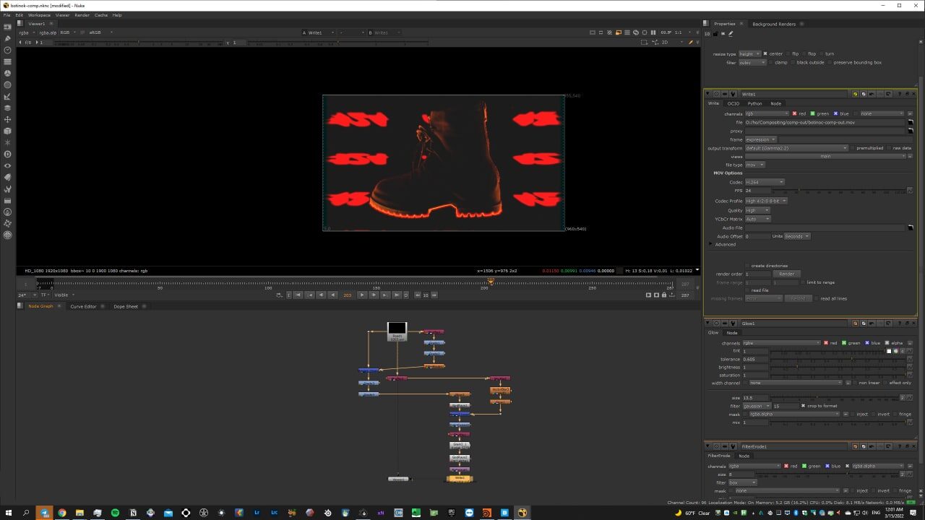Click the taskbar search magnifier icon
Screen dimensions: 925x520
(26, 513)
